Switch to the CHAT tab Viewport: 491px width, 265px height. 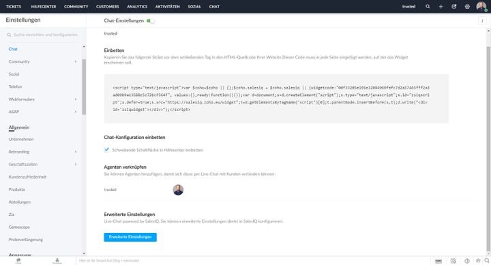coord(214,7)
